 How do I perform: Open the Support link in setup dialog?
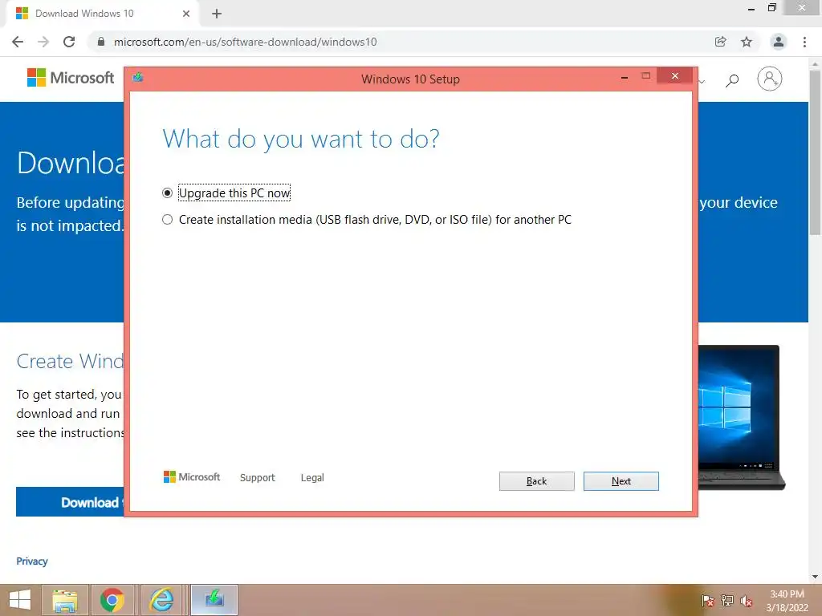[x=258, y=478]
